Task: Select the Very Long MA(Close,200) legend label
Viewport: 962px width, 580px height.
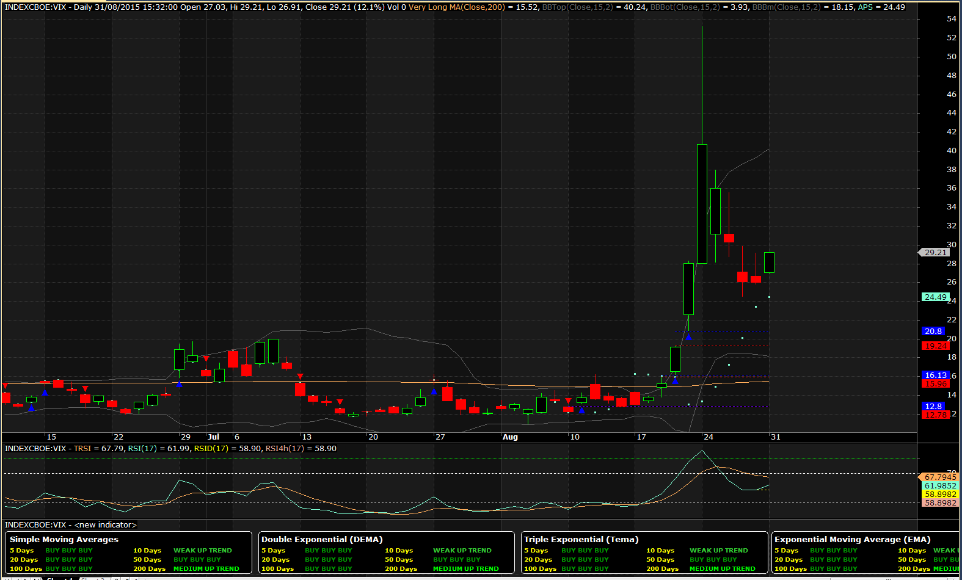Action: [457, 7]
